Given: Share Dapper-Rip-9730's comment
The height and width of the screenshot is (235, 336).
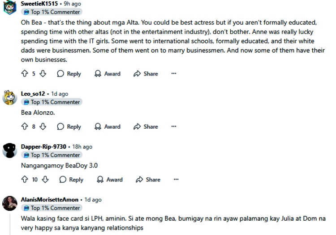Looking at the screenshot, I should click(x=148, y=180).
